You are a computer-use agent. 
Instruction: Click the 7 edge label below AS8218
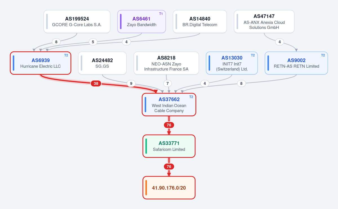click(168, 83)
